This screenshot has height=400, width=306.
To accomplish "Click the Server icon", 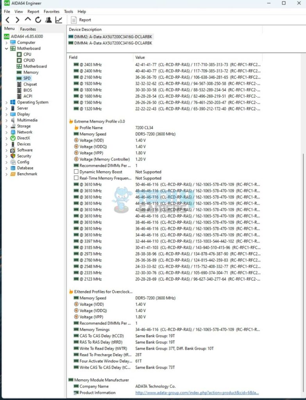I will tap(13, 108).
